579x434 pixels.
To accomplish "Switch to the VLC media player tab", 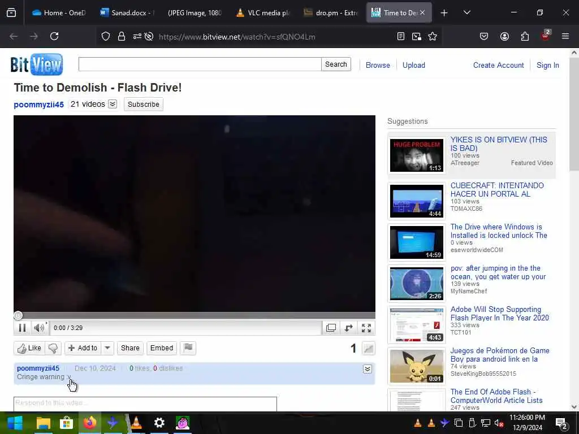I will click(x=263, y=12).
